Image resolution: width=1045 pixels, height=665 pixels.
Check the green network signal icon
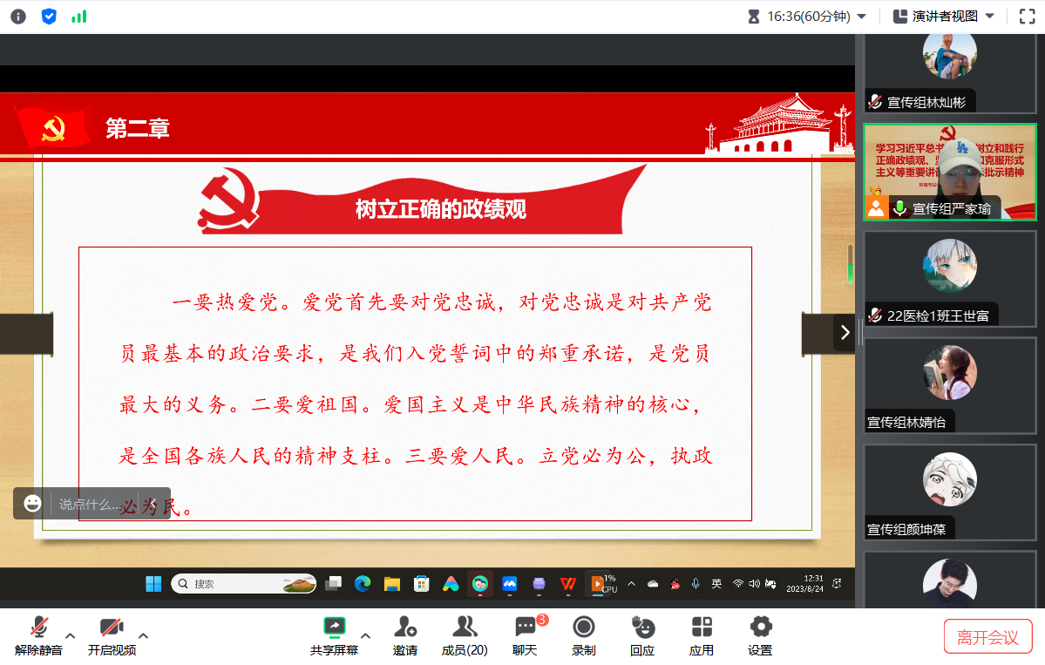78,17
